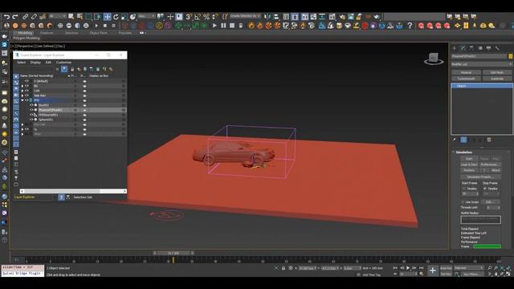Click the Pin Stack icon below modifier stack
The width and height of the screenshot is (514, 289).
(455, 140)
